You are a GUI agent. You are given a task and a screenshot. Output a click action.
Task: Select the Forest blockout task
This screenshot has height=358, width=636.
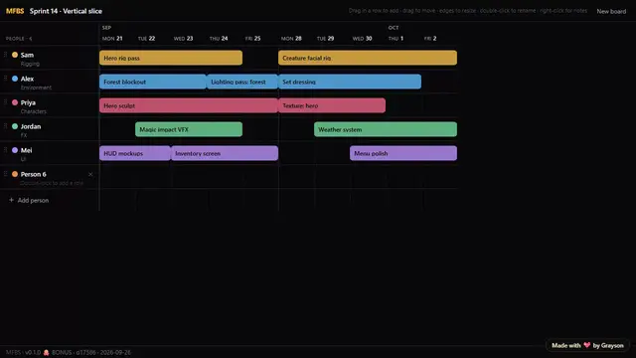(x=153, y=82)
